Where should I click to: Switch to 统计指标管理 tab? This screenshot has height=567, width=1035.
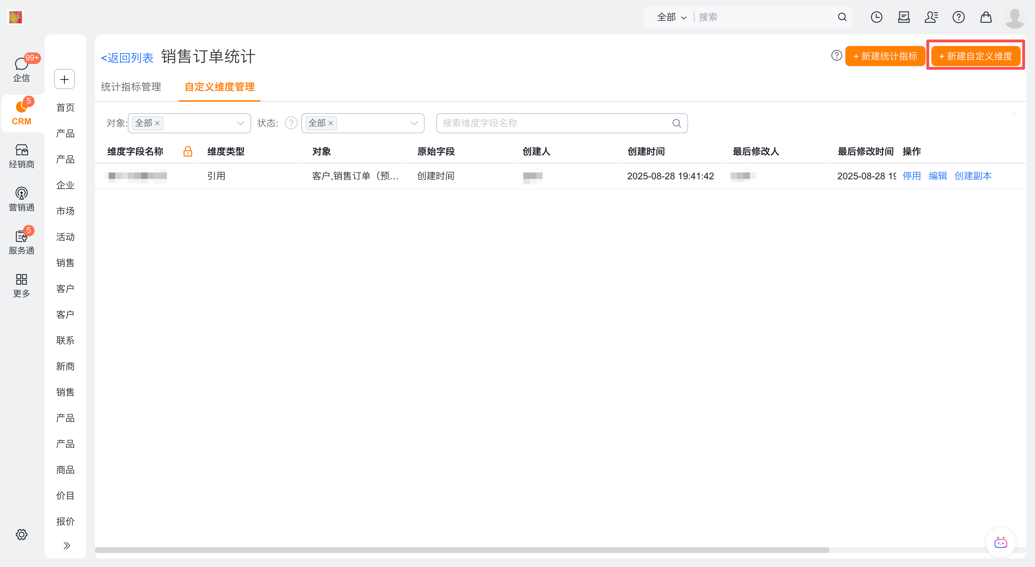[x=131, y=87]
